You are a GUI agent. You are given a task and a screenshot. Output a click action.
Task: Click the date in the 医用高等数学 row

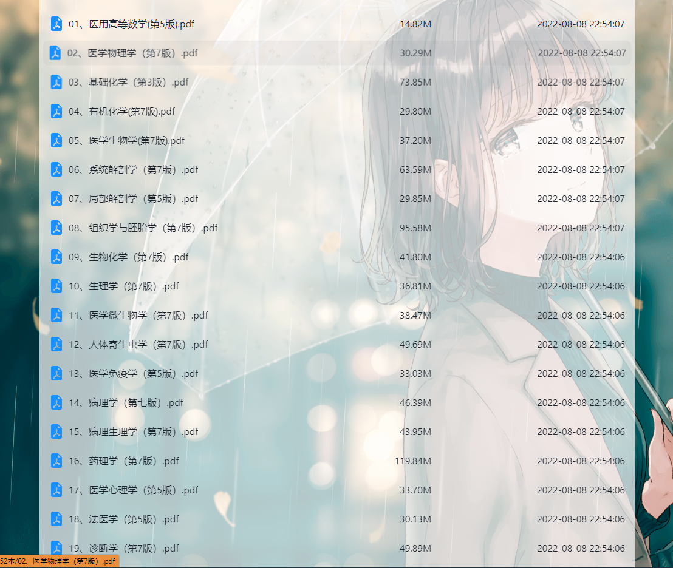[x=581, y=24]
